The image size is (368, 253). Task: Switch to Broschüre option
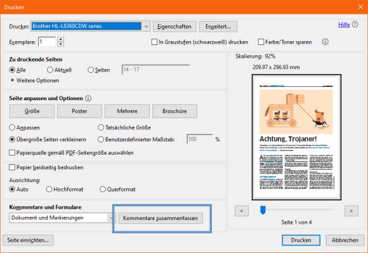click(x=174, y=111)
